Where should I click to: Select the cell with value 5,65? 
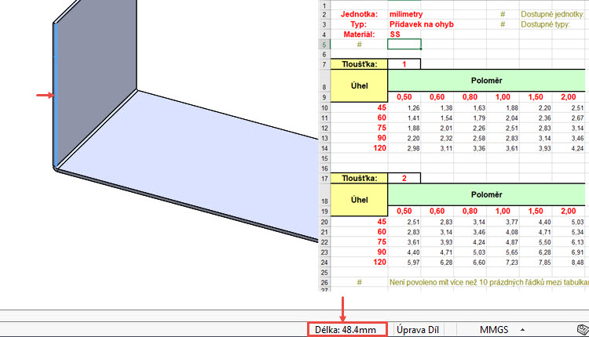(503, 252)
